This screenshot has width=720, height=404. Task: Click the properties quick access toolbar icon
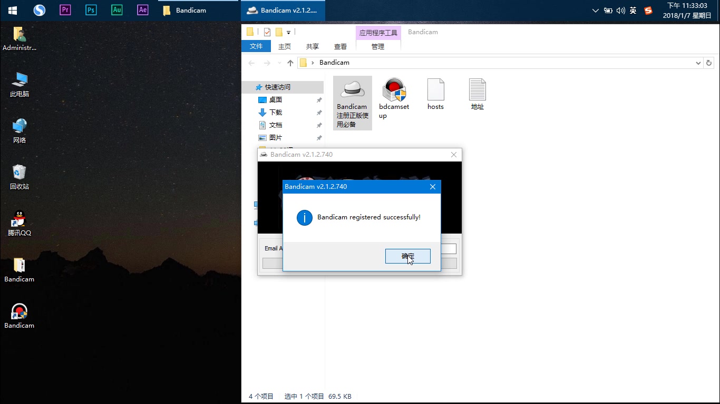[x=267, y=32]
